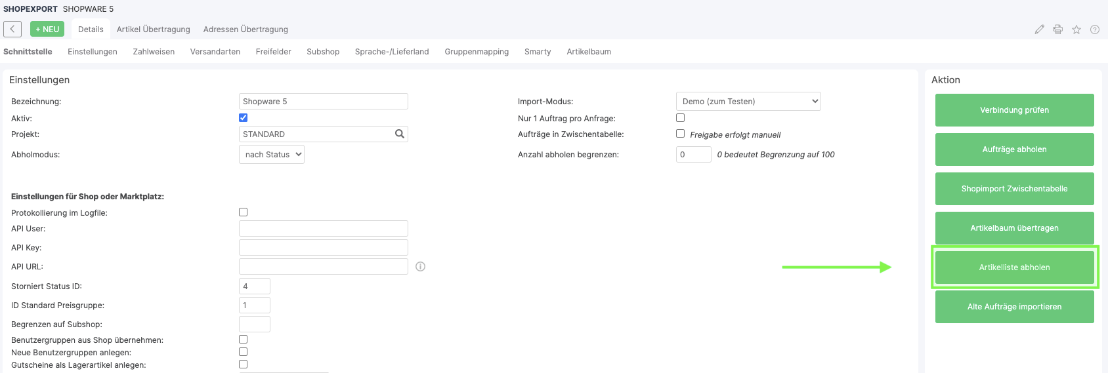The width and height of the screenshot is (1108, 373).
Task: Click Artikelliste abholen button
Action: point(1015,267)
